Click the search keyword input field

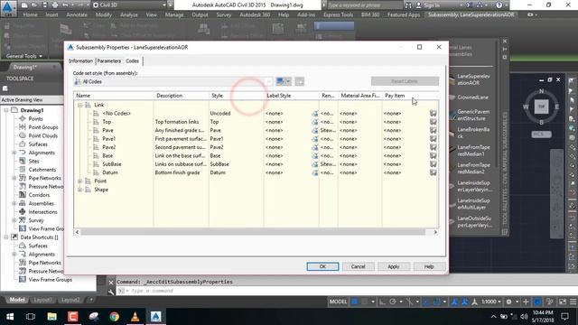[365, 5]
